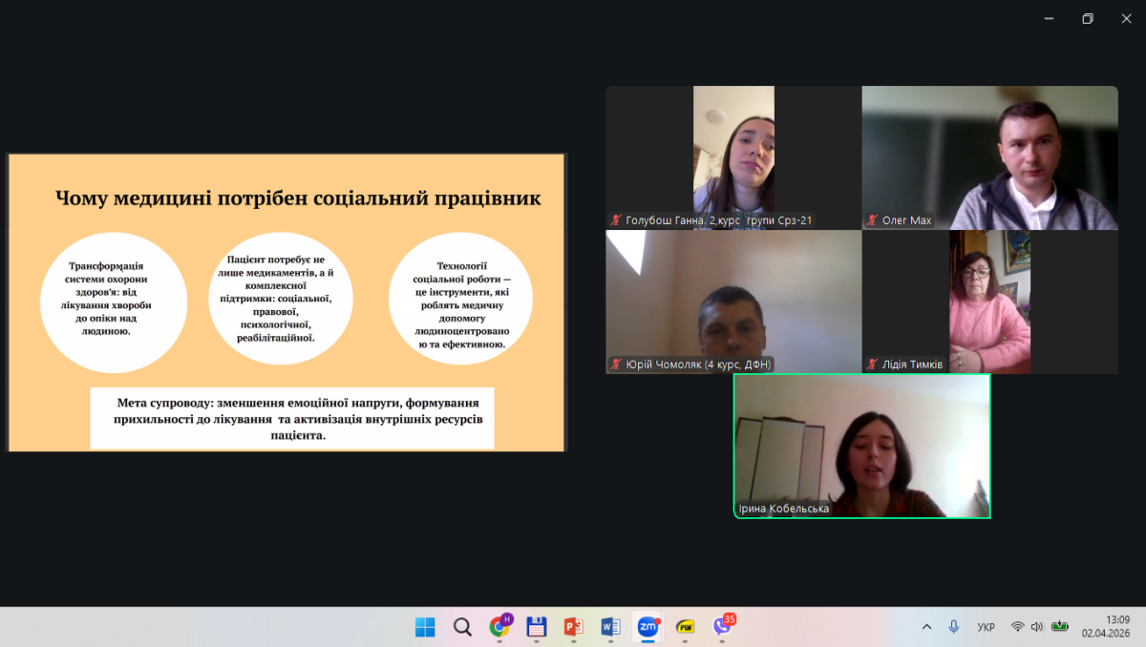The height and width of the screenshot is (647, 1146).
Task: Open the УКР input language switcher
Action: click(986, 627)
